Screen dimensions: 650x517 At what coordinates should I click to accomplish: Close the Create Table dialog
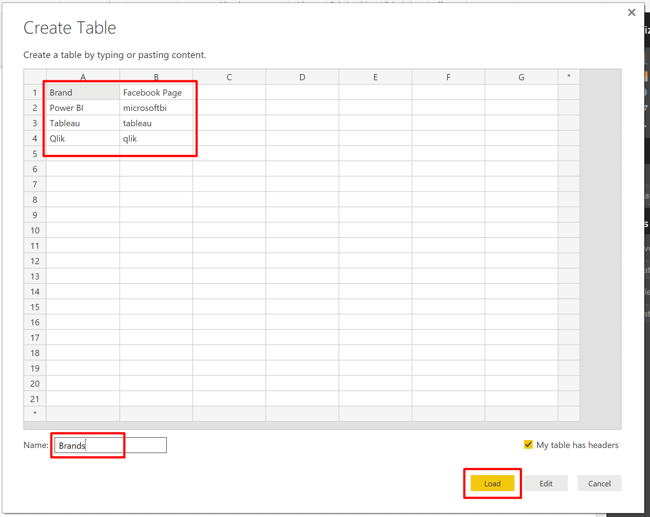[631, 13]
